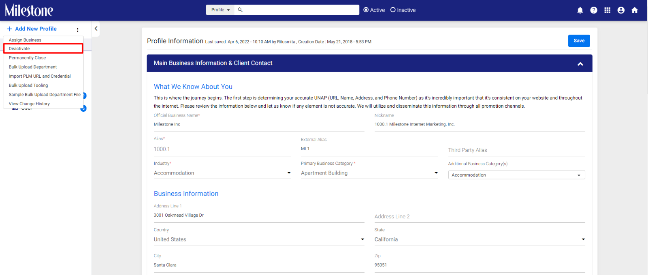Screen dimensions: 648x275
Task: Open the notifications bell icon
Action: (580, 10)
